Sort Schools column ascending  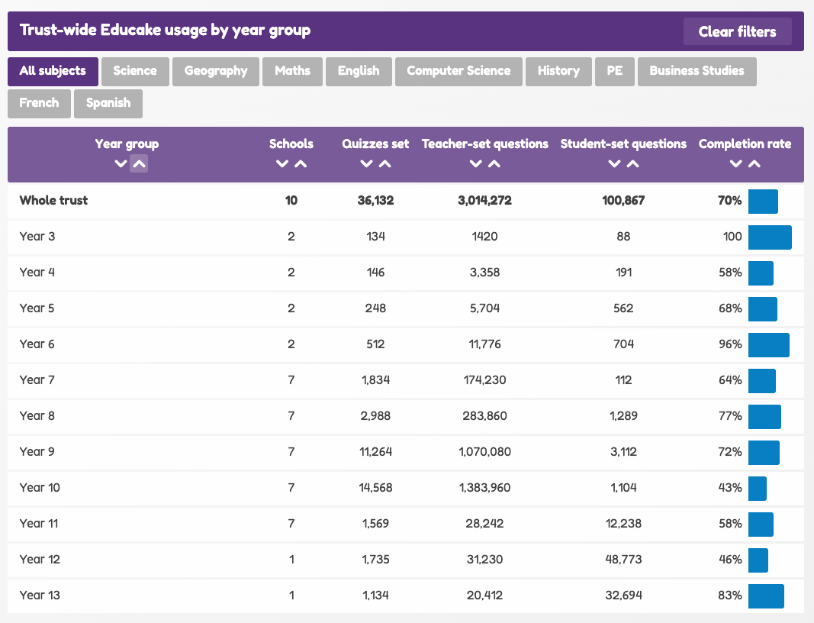[301, 163]
